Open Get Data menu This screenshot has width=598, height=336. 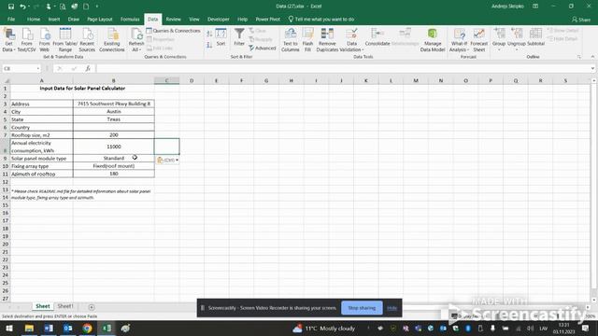point(8,39)
